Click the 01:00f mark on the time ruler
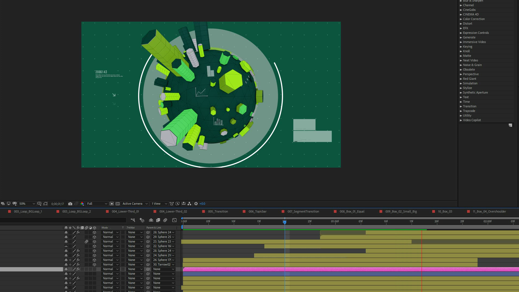This screenshot has height=292, width=519. 335,221
